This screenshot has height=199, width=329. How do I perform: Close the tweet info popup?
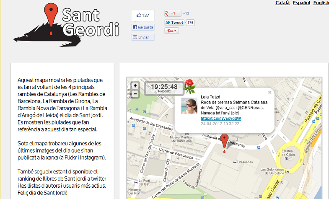pos(269,92)
